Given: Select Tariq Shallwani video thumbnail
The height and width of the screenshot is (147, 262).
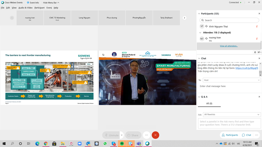Looking at the screenshot, I should (x=166, y=18).
